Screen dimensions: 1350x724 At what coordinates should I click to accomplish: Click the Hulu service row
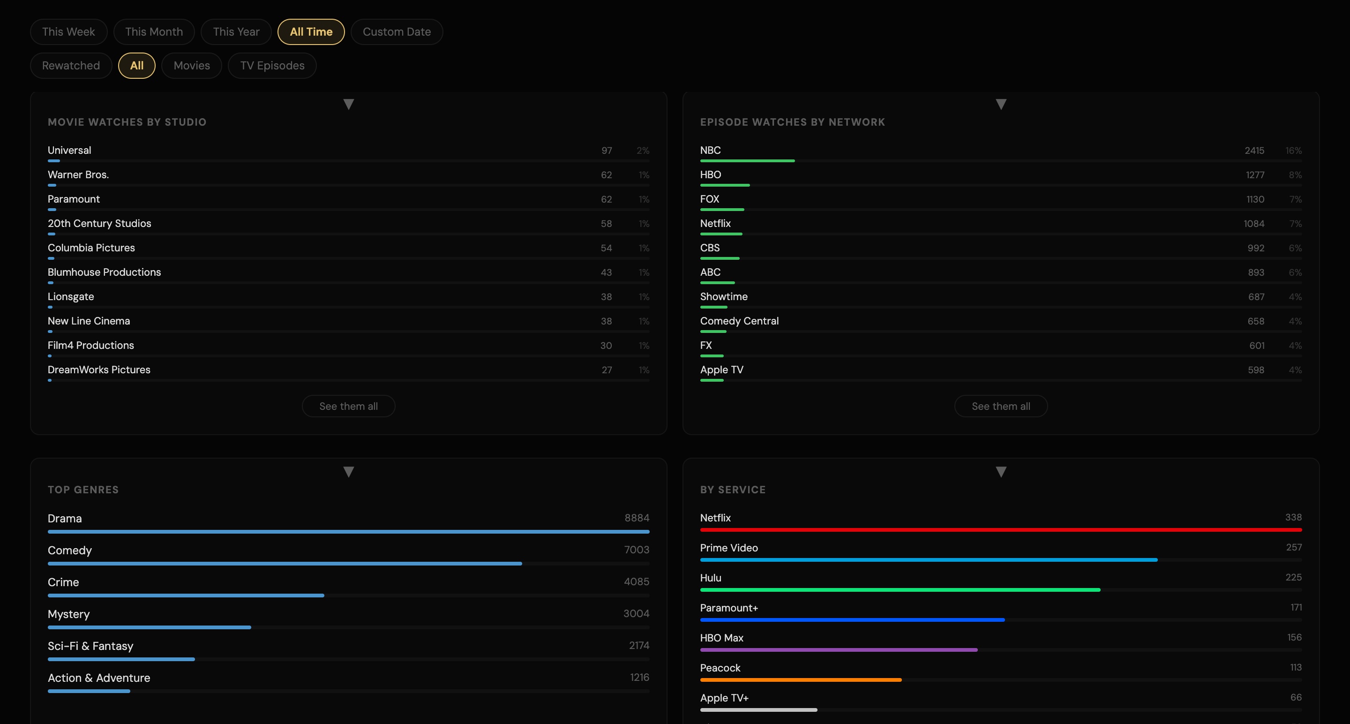click(1001, 582)
